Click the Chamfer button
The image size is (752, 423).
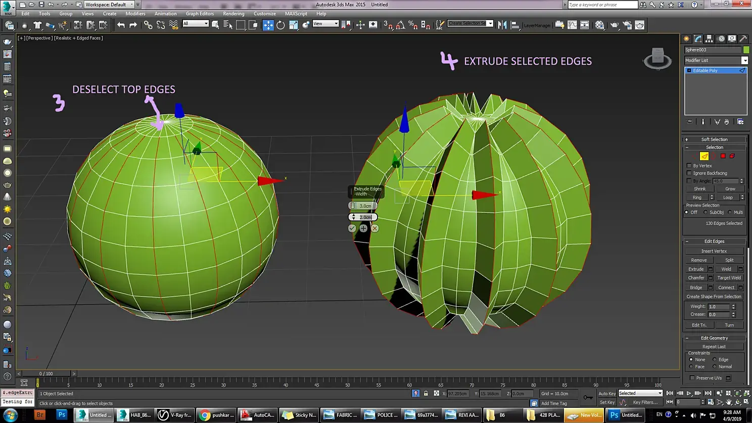696,278
